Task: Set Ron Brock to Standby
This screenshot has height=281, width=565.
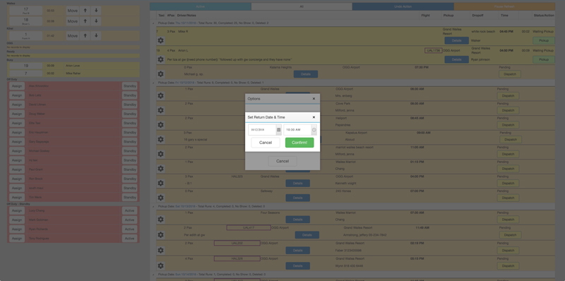Action: pyautogui.click(x=129, y=179)
